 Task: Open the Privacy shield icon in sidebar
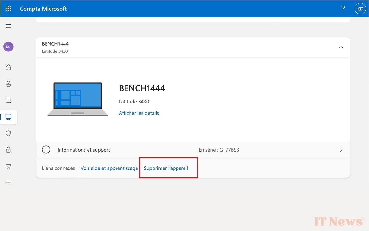(8, 133)
